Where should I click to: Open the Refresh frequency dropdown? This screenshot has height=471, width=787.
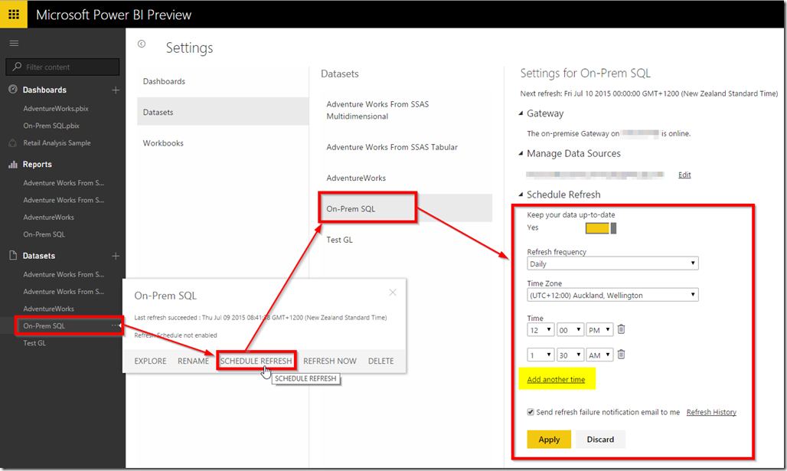tap(613, 263)
